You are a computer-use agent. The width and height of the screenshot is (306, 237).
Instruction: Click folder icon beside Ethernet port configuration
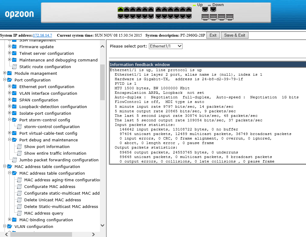[x=14, y=87]
